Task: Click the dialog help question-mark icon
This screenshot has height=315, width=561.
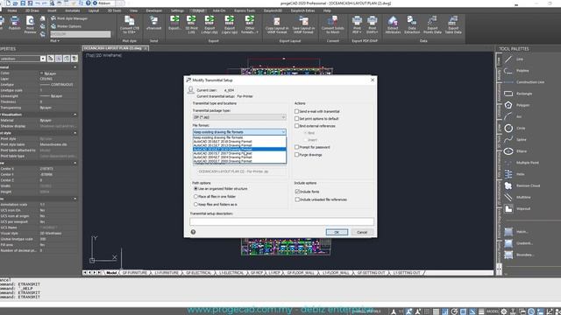Action: (193, 232)
